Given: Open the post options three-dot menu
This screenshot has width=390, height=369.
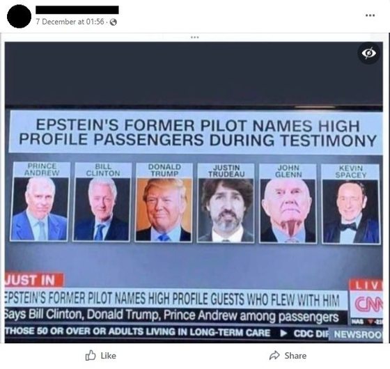Looking at the screenshot, I should pyautogui.click(x=370, y=15).
